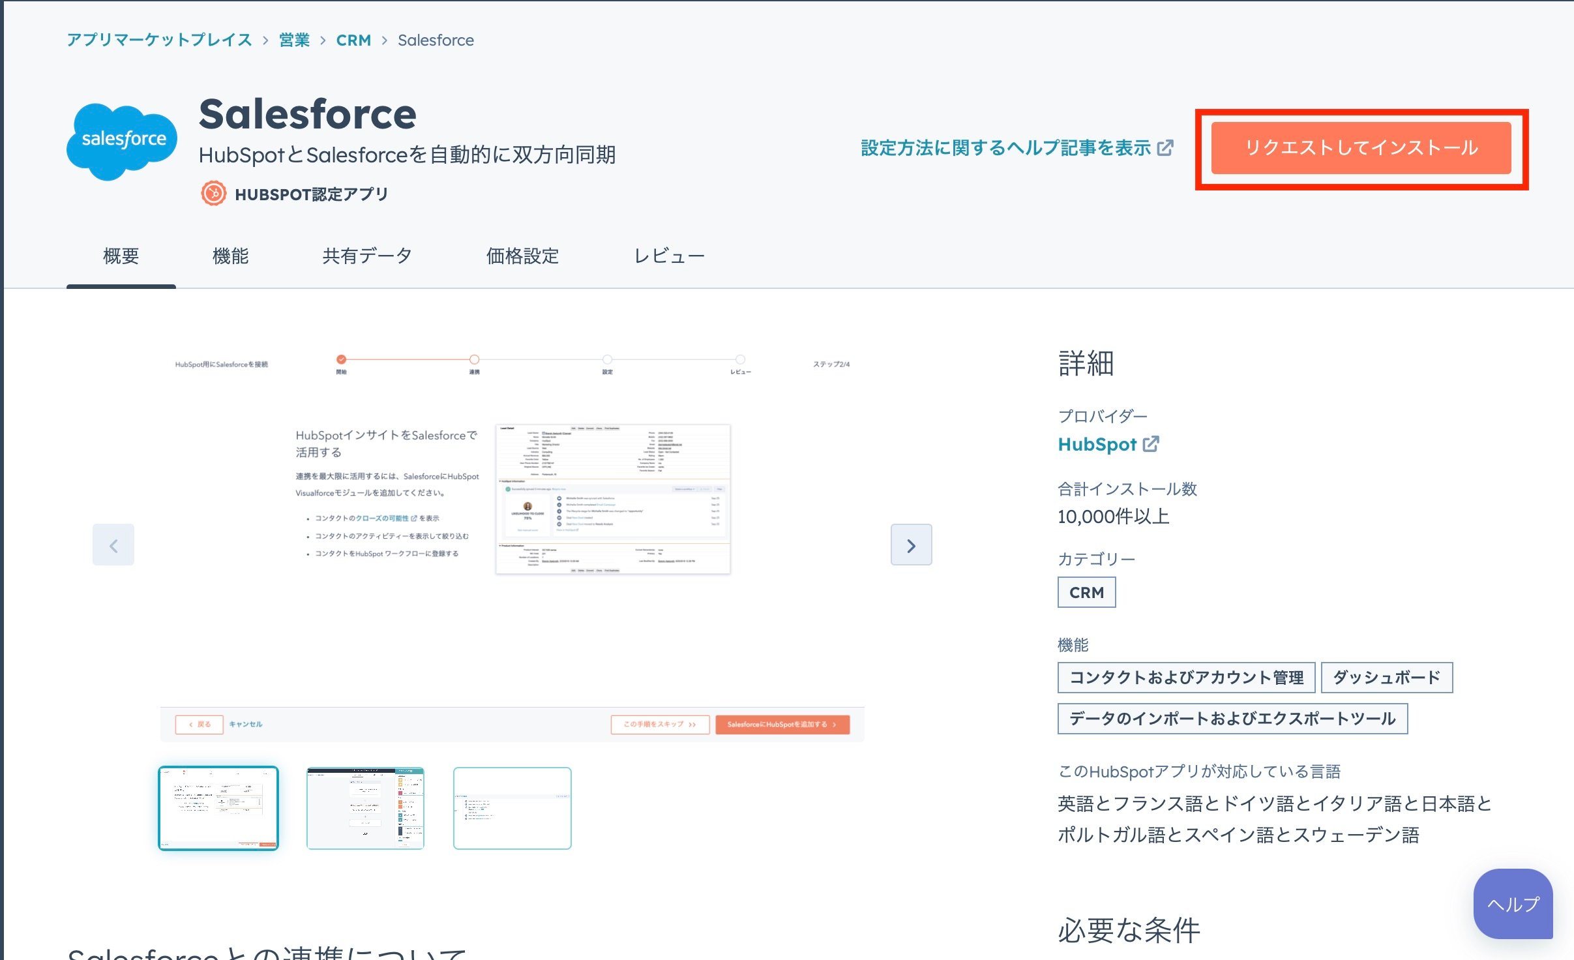Click ダッシュボード feature tag
The image size is (1574, 960).
[x=1386, y=677]
